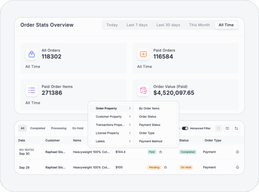Viewport: 259px width, 192px height.
Task: Click the Date column header
Action: 22,141
